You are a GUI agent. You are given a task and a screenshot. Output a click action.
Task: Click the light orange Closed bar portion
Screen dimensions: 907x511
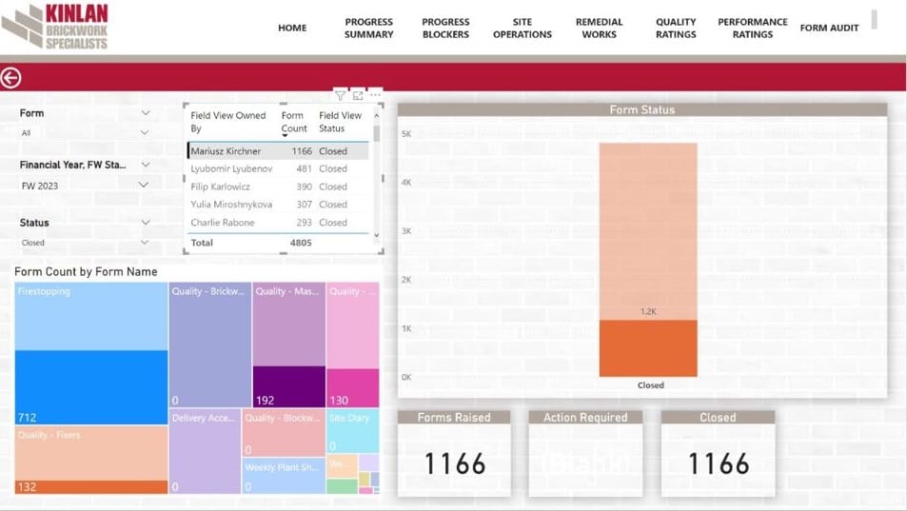click(648, 231)
